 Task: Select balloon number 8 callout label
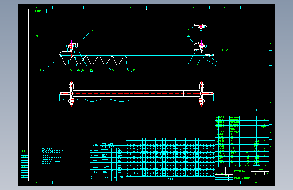pos(93,30)
